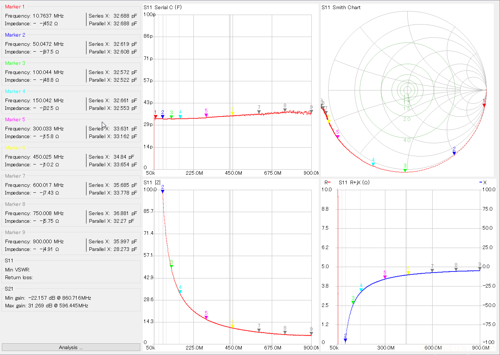Click Frequency 50.0472 MHz value
Screen dimensions: 500x355
(x=48, y=44)
